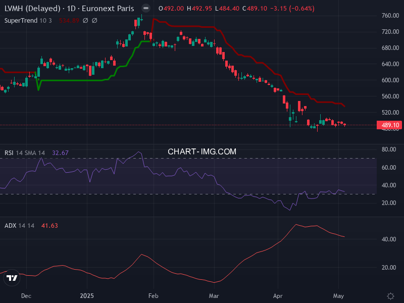
Task: Click the current price tag 489.10
Action: pyautogui.click(x=389, y=125)
